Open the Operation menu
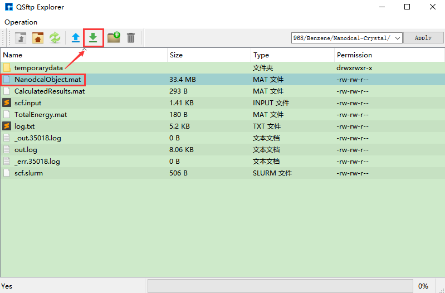This screenshot has width=445, height=293. tap(21, 22)
